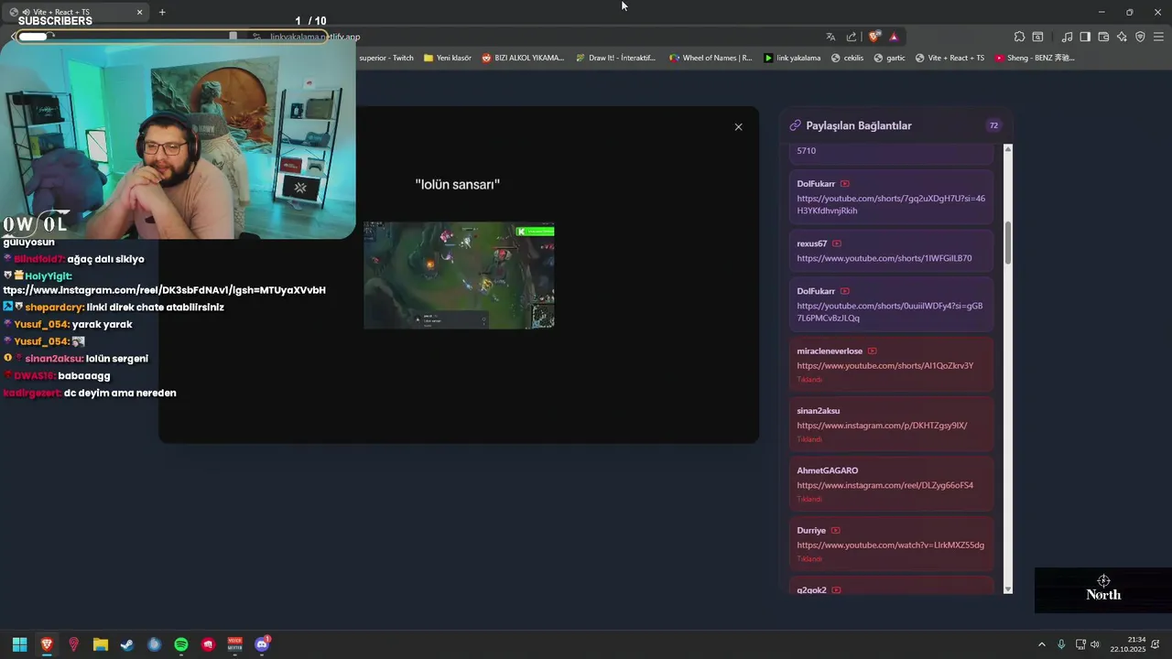Click the YouTube icon beside Durriye
The width and height of the screenshot is (1172, 659).
pyautogui.click(x=836, y=530)
